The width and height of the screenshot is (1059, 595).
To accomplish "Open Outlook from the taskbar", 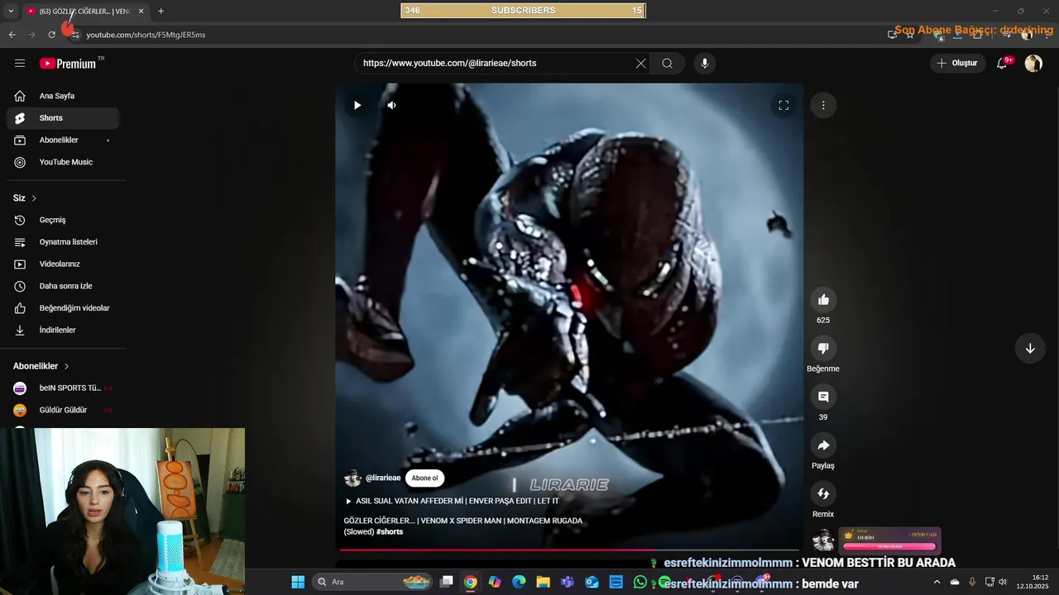I will point(592,582).
